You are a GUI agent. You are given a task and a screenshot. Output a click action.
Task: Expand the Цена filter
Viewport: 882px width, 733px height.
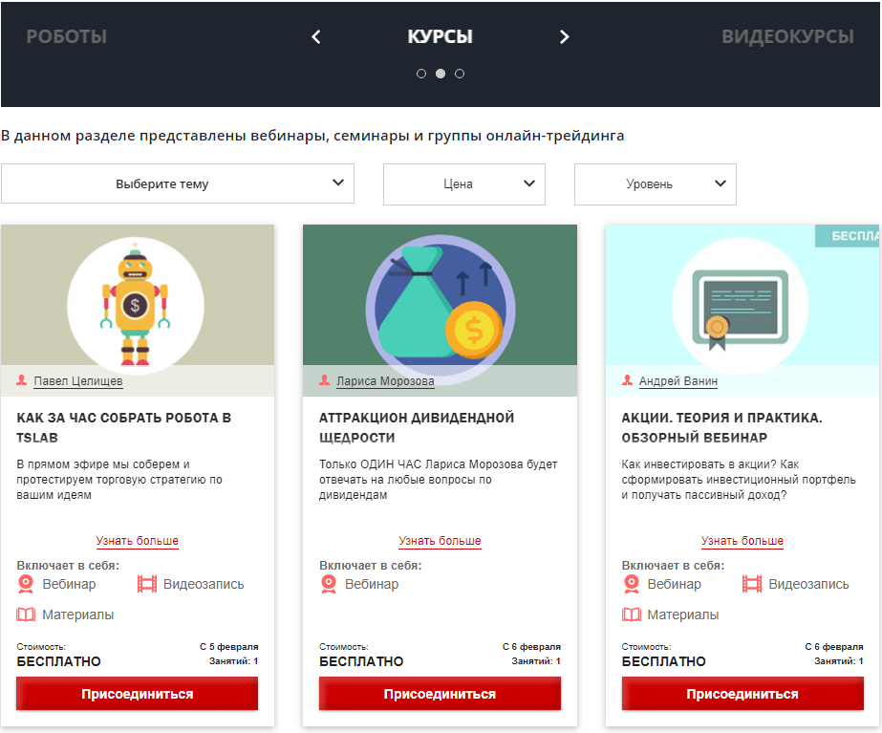point(463,183)
